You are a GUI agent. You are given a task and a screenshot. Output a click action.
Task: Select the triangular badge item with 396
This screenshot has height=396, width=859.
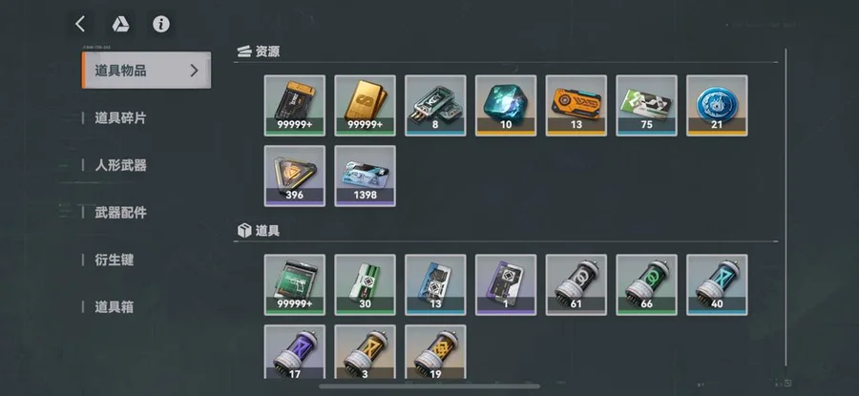(295, 176)
